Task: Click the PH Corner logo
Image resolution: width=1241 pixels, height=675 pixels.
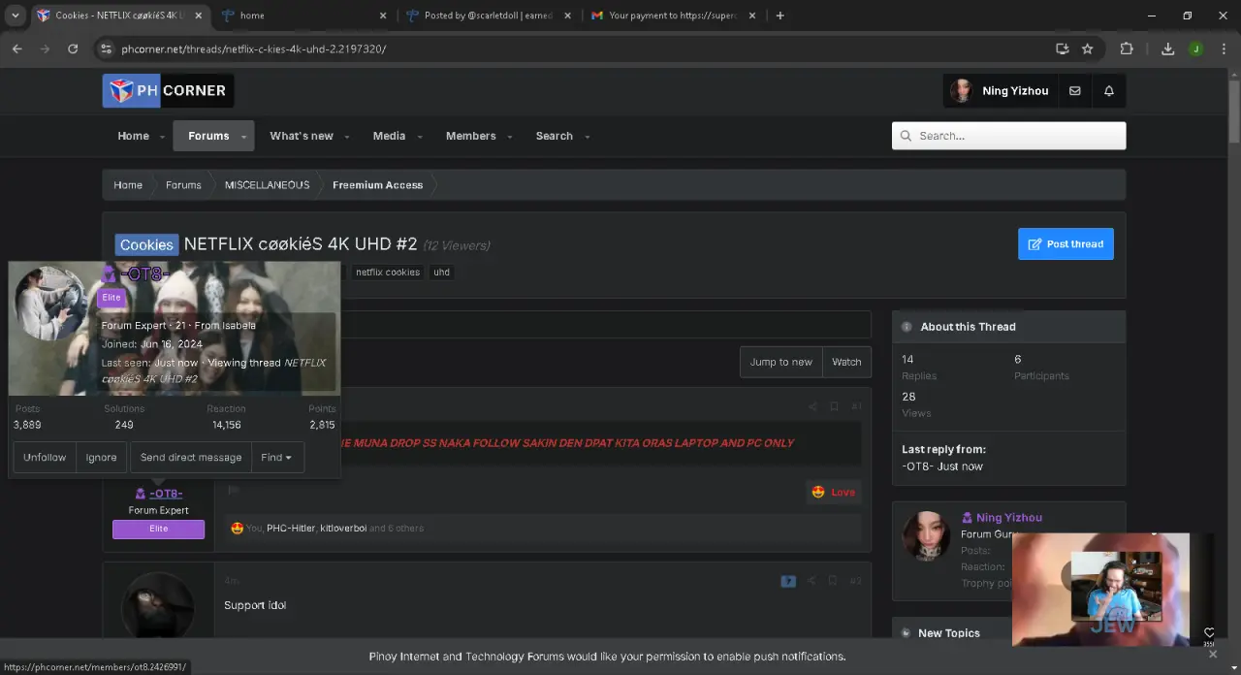Action: 168,90
